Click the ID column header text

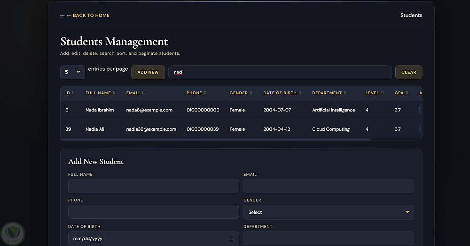(68, 93)
